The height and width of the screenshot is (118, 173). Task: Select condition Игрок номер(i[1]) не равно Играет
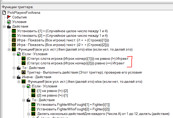point(78,58)
